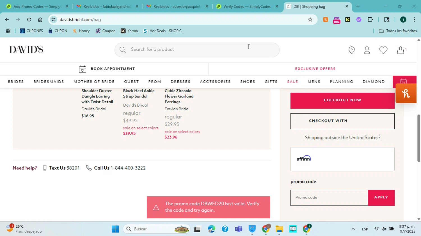The width and height of the screenshot is (421, 236).
Task: Open the Block Heel Ankle Strap Sandal product
Action: 139,94
